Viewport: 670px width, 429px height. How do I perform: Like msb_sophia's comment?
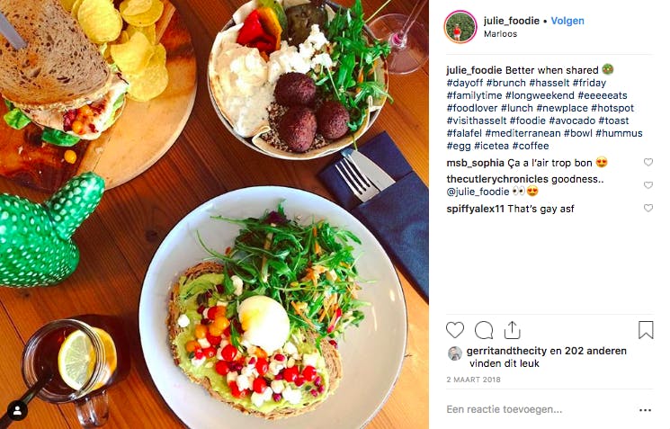click(x=648, y=163)
